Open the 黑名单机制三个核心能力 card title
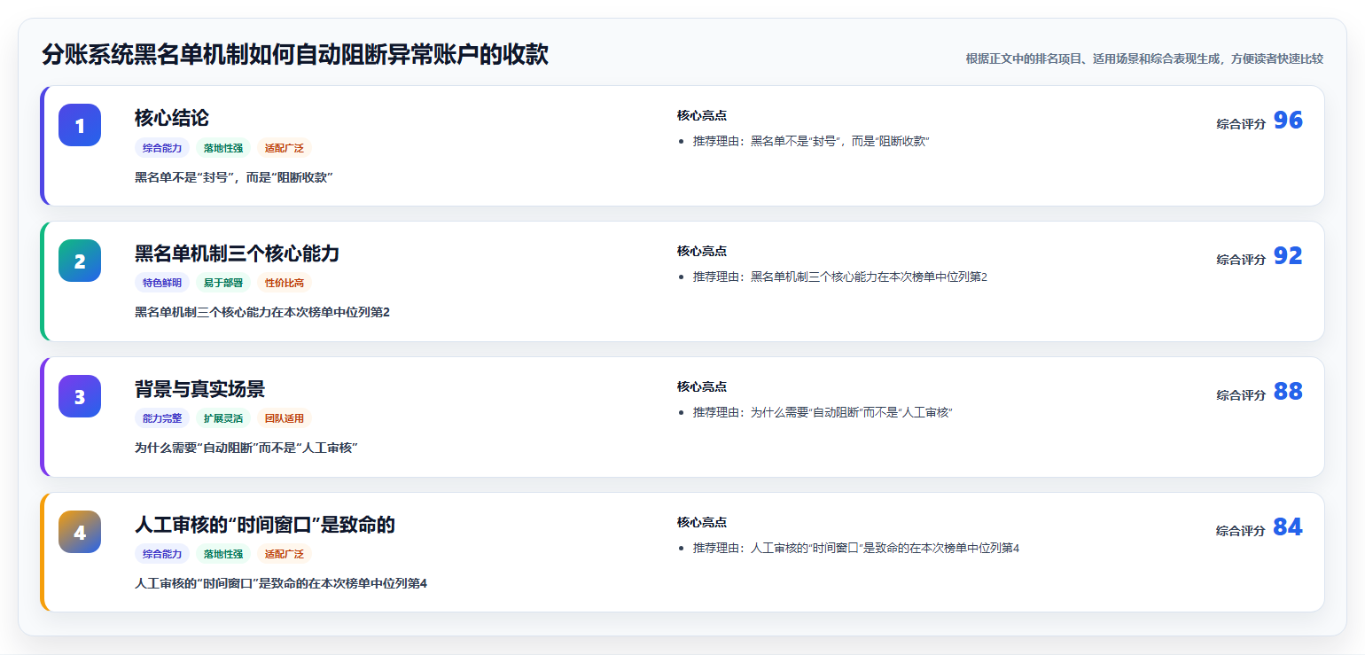The image size is (1365, 655). [x=237, y=253]
